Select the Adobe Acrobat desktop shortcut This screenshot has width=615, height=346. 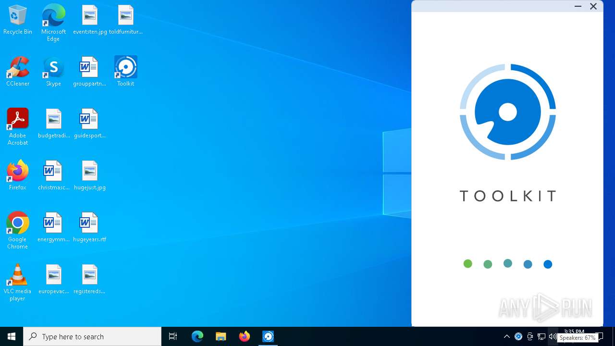pos(18,127)
